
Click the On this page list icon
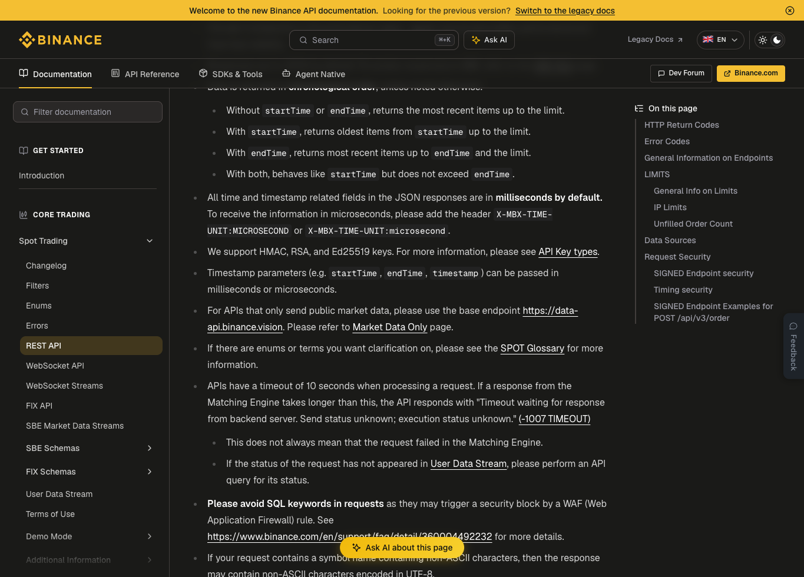(x=639, y=108)
